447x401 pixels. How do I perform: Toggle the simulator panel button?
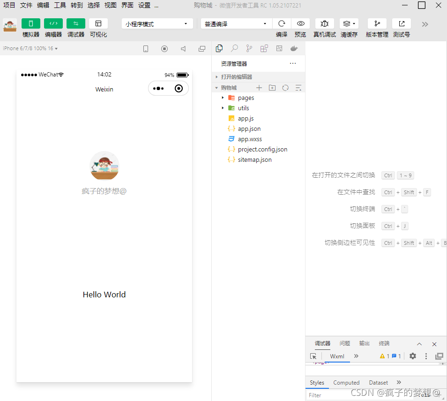tap(31, 24)
